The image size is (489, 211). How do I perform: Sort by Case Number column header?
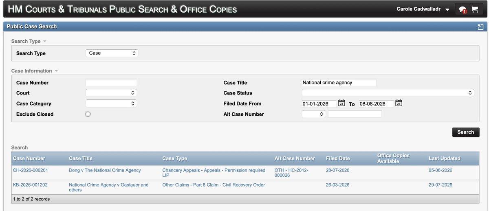click(x=29, y=158)
